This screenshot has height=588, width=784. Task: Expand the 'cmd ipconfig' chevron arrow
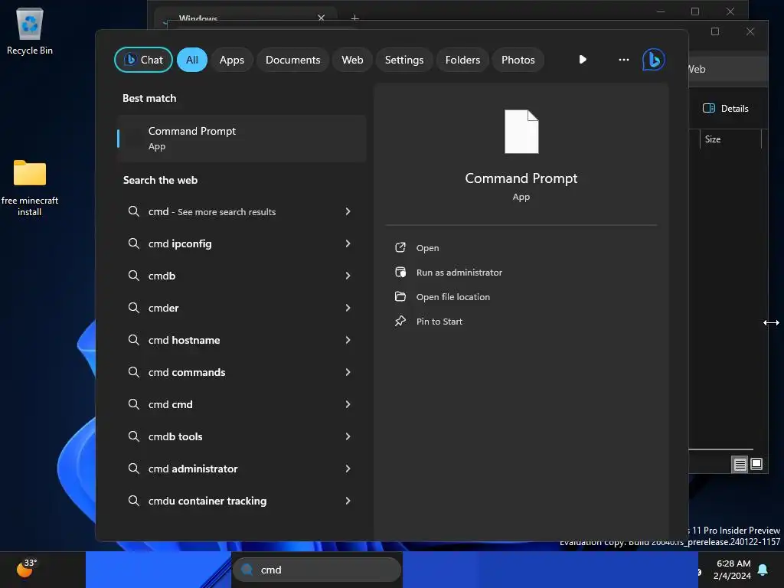click(x=348, y=243)
